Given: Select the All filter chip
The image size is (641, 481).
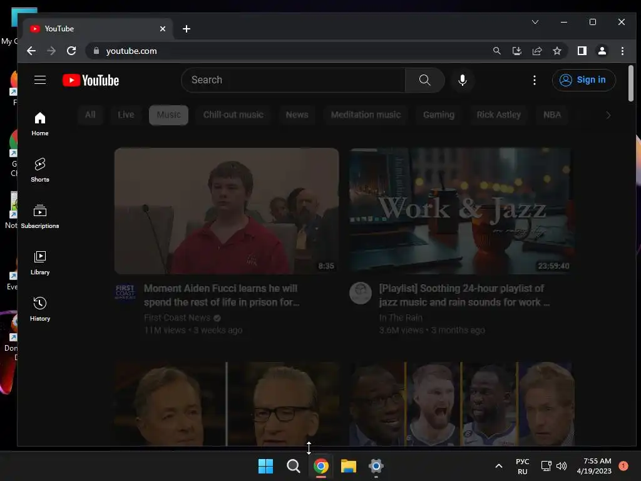Looking at the screenshot, I should [90, 115].
